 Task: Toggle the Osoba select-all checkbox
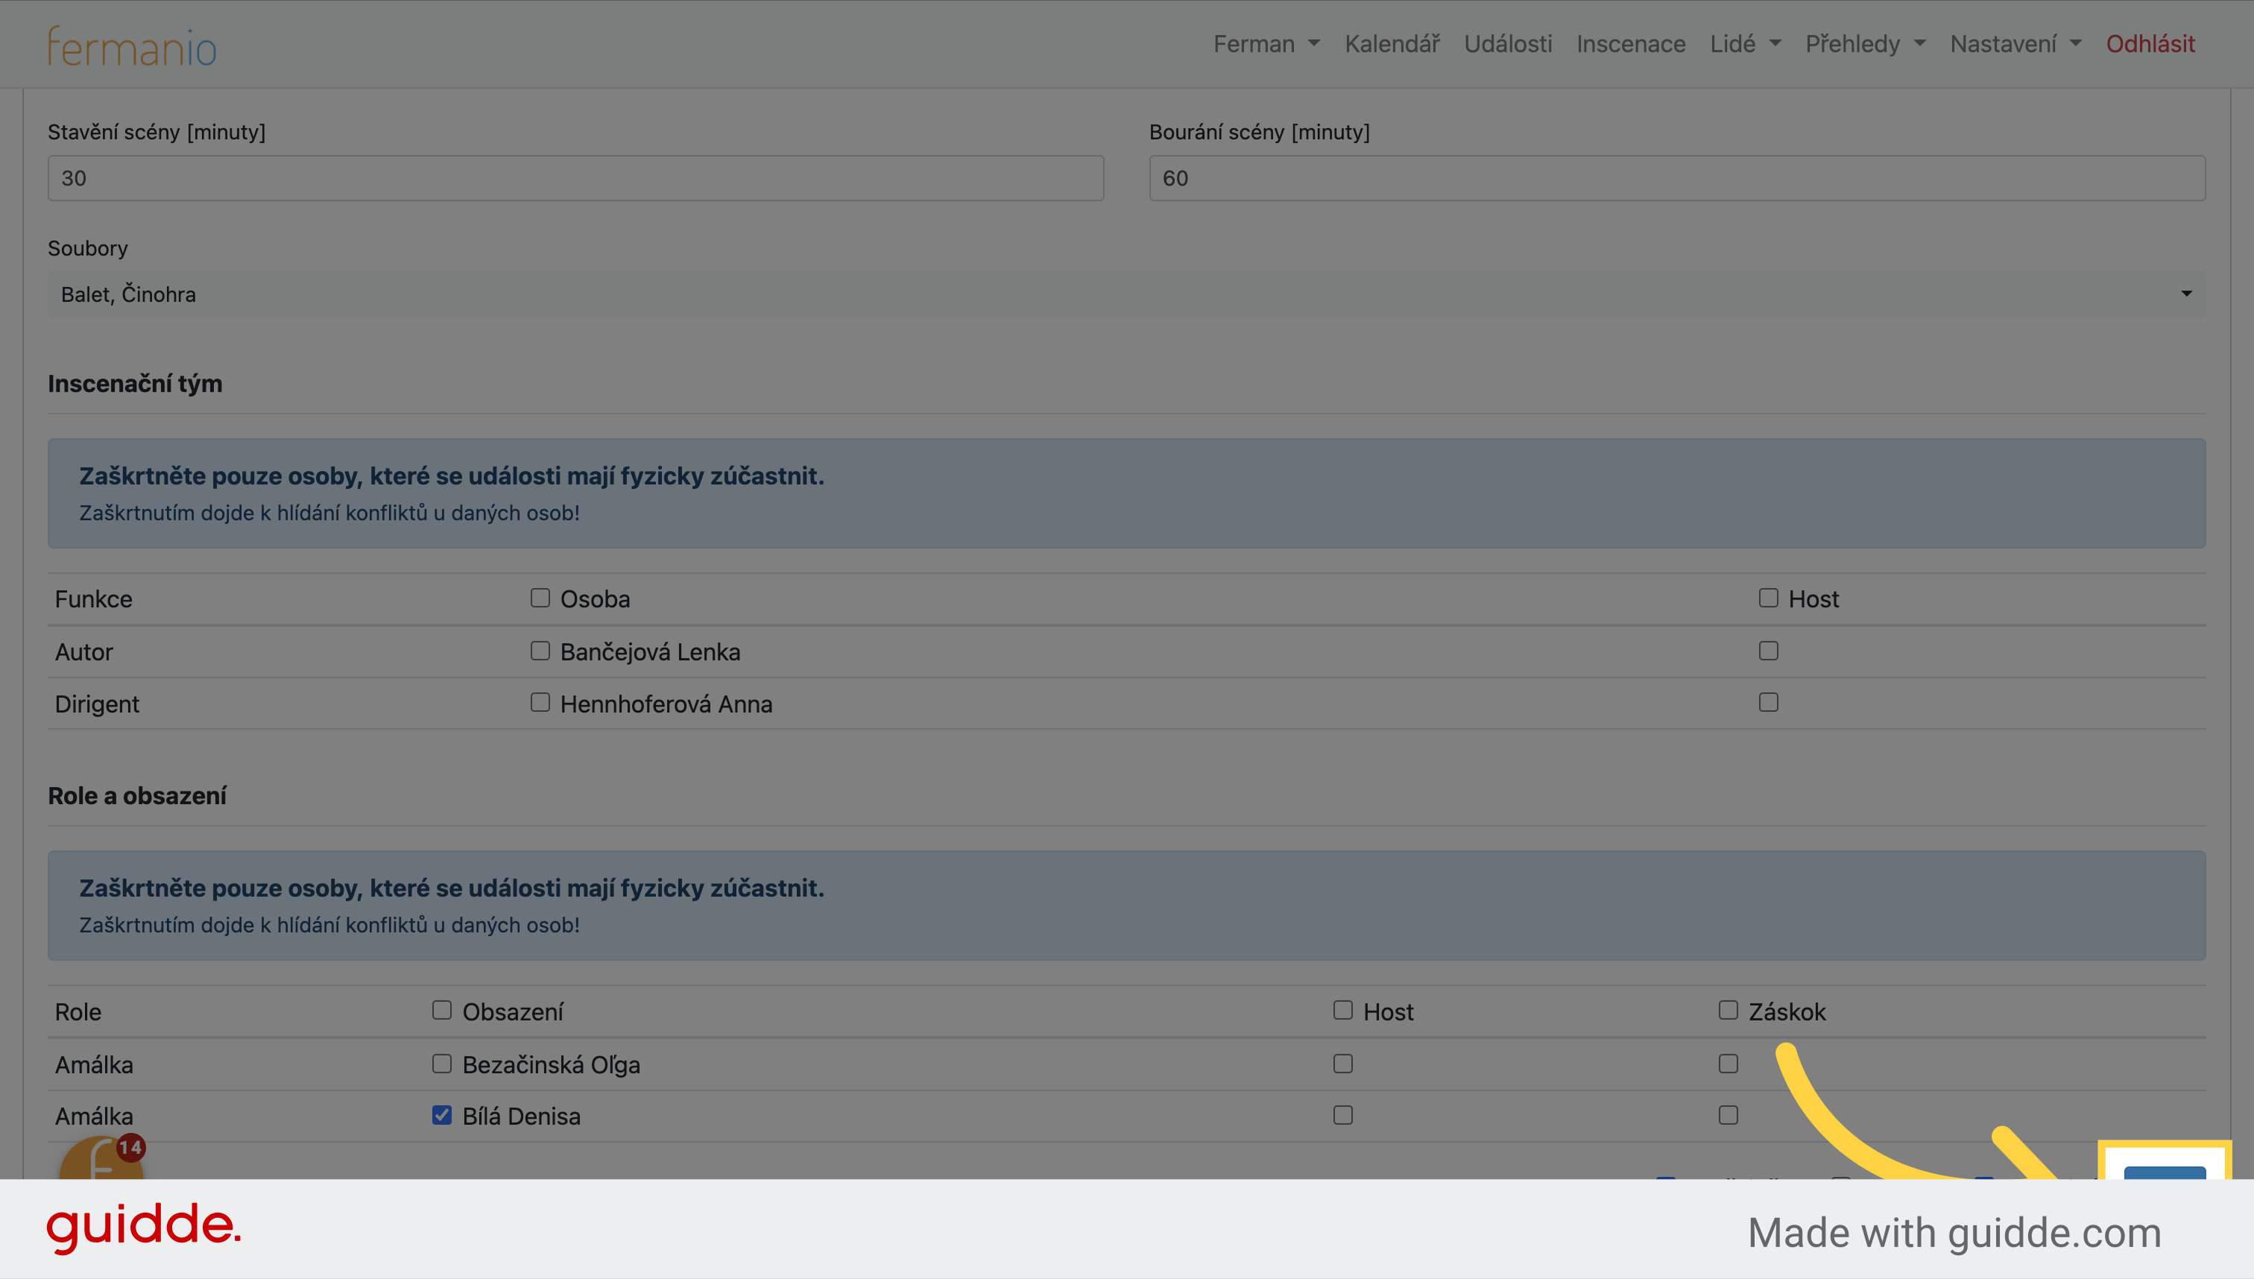pos(540,599)
